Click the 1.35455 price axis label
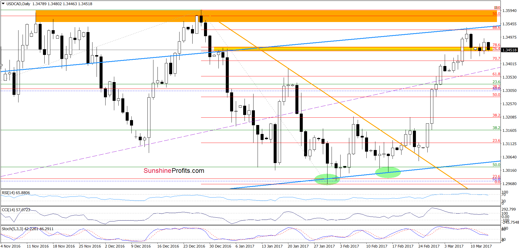 [509, 24]
